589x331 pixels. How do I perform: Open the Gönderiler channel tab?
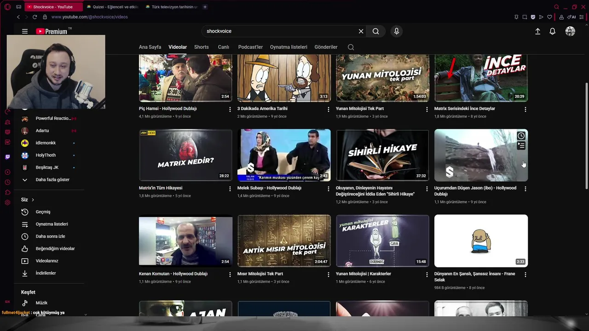(326, 47)
